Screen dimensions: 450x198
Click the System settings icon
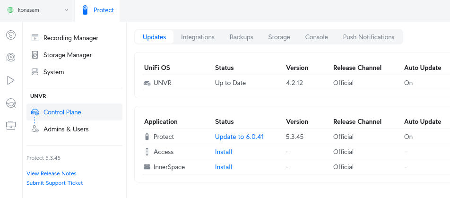35,72
